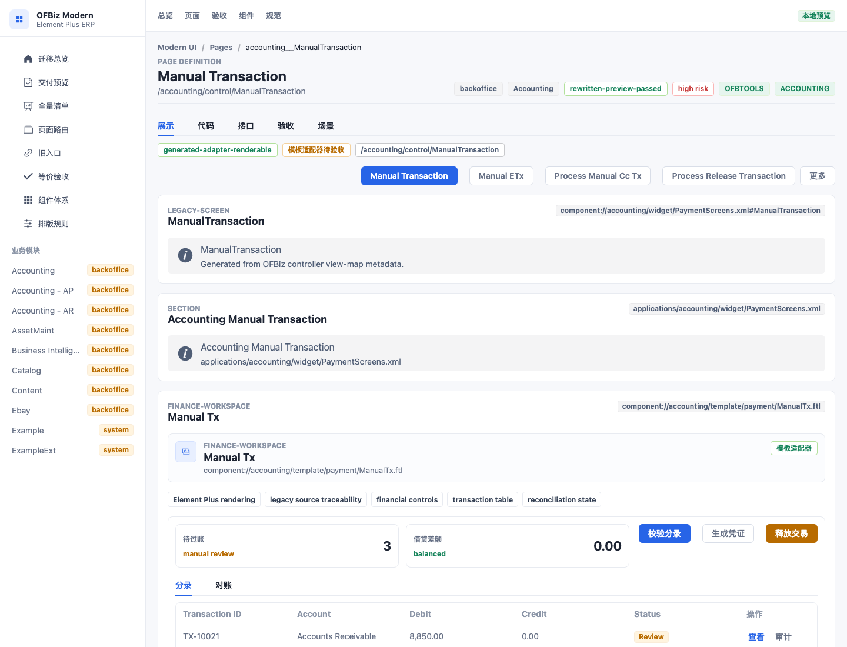Click the Pages breadcrumb link
Screen dimensions: 847x647
click(x=221, y=48)
